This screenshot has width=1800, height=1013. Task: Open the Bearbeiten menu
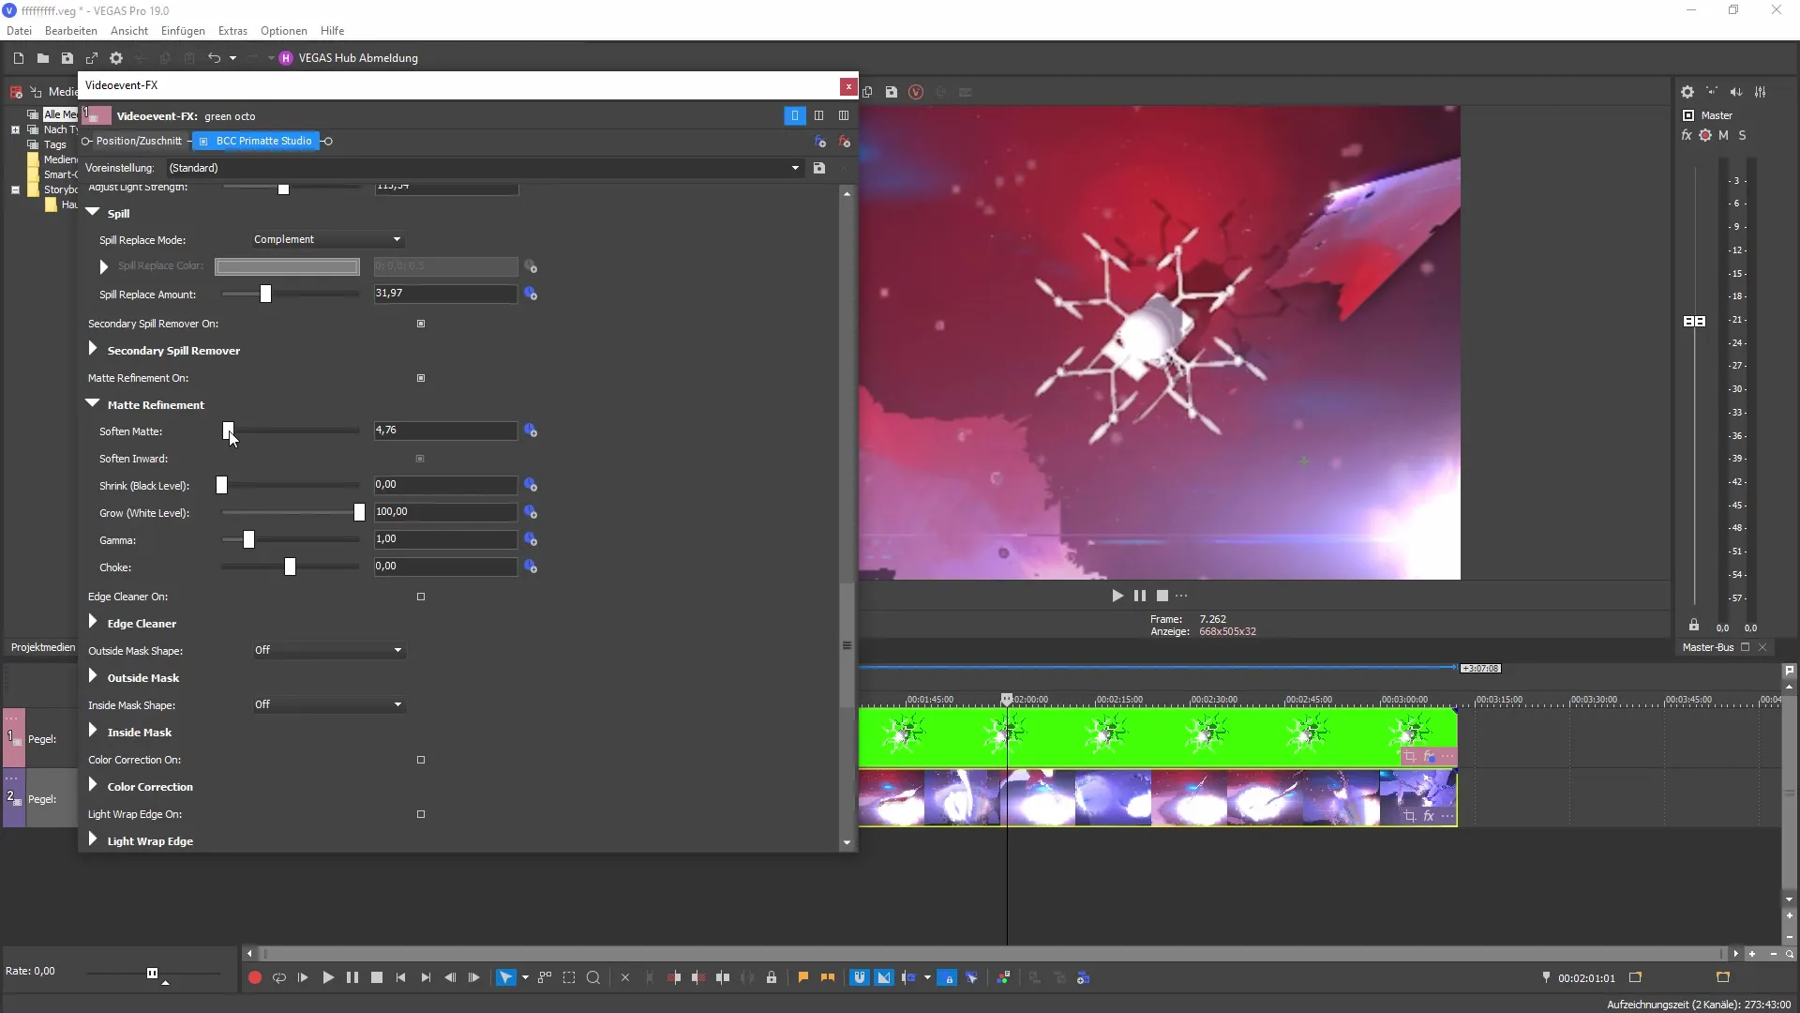70,31
